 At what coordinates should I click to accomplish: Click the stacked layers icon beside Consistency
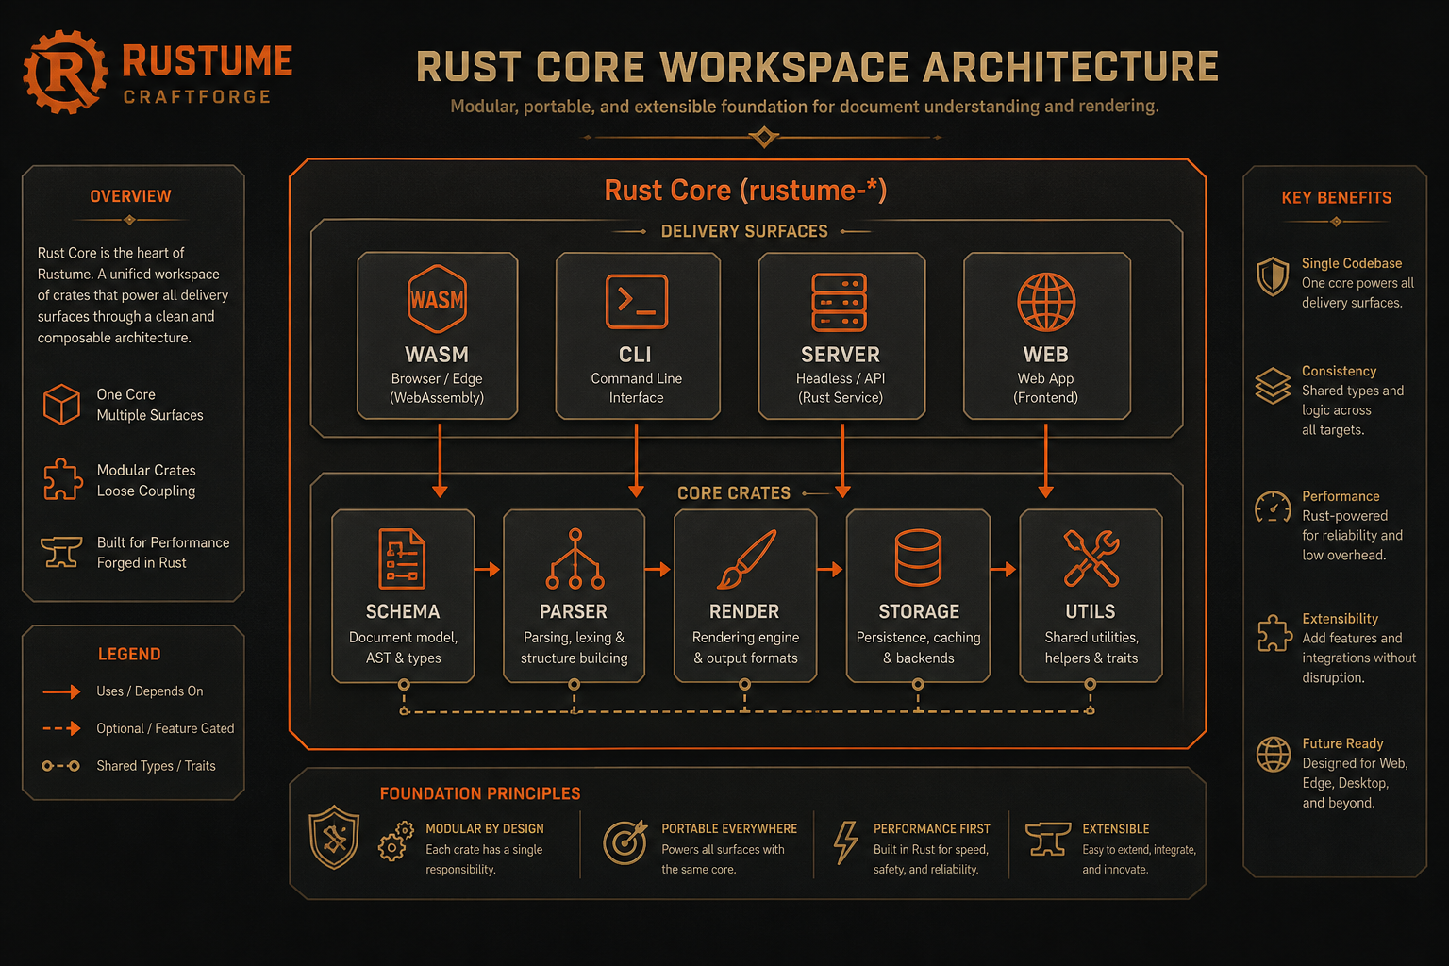[x=1273, y=386]
